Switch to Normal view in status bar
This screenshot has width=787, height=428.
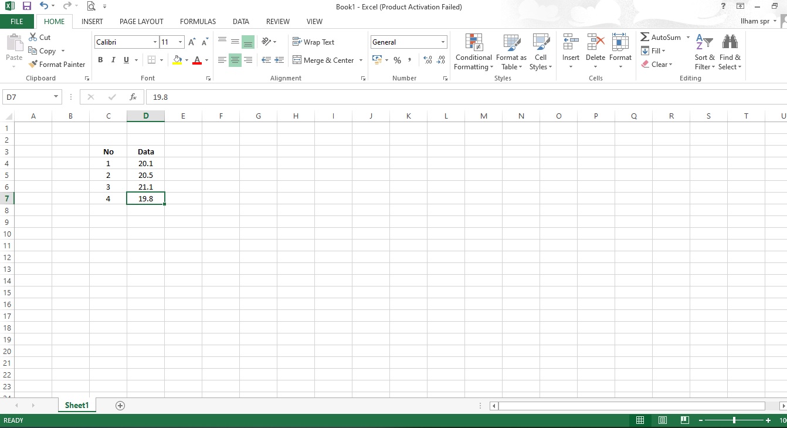tap(640, 420)
